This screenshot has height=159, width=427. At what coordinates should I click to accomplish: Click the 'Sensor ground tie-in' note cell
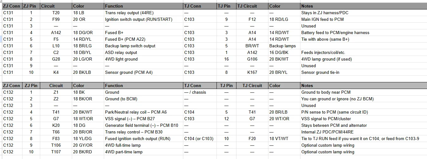pyautogui.click(x=363, y=72)
